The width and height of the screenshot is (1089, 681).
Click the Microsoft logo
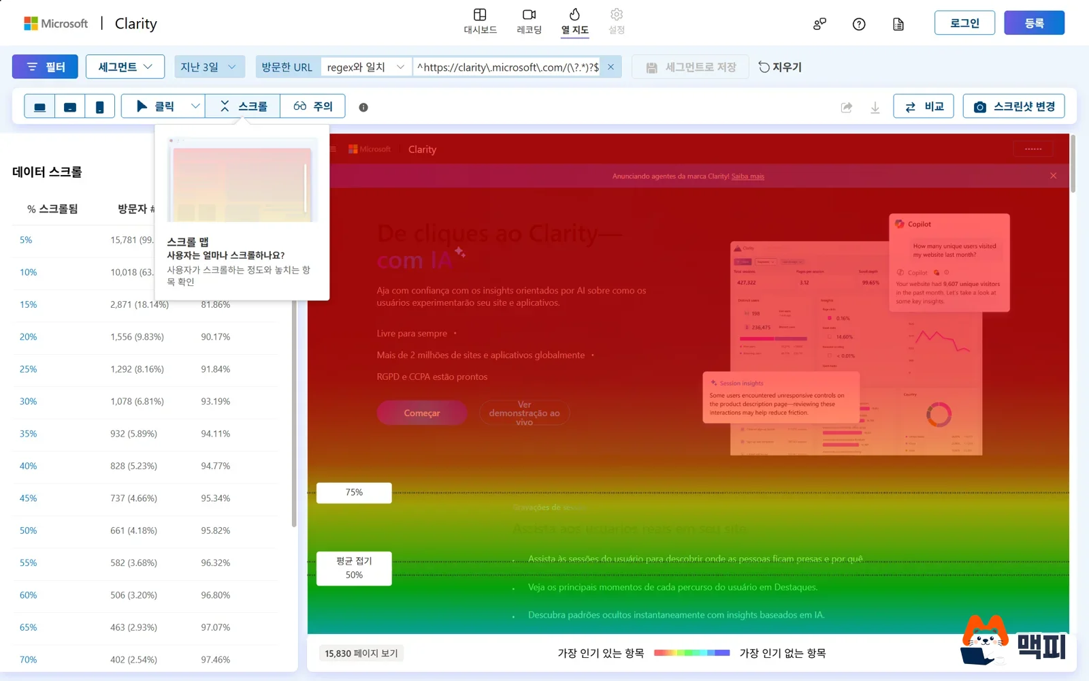[56, 23]
